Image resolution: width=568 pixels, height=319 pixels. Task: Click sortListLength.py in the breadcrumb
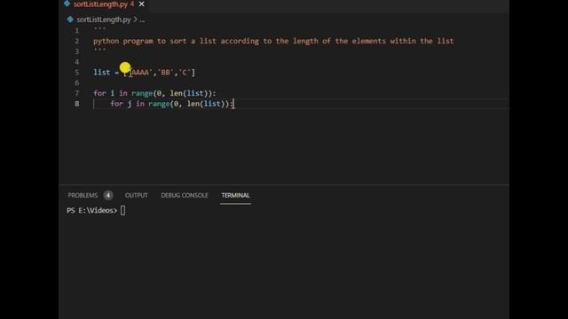click(103, 19)
